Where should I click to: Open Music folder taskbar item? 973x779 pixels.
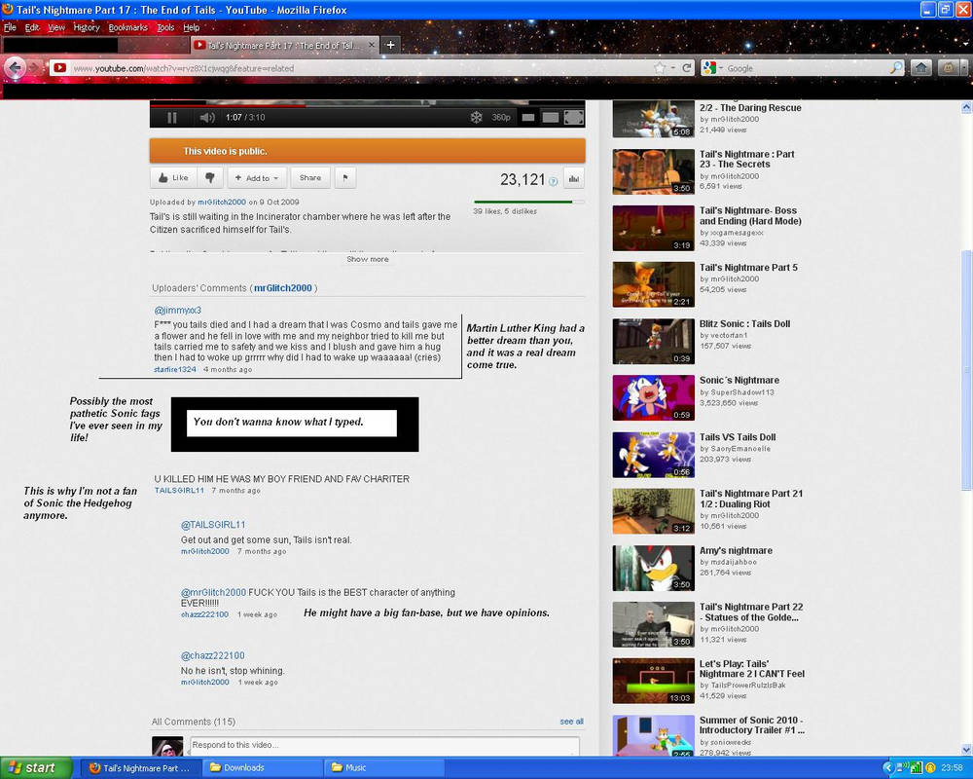[384, 768]
